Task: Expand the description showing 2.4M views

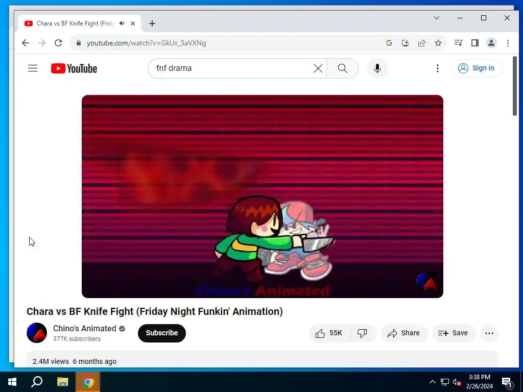Action: 262,359
